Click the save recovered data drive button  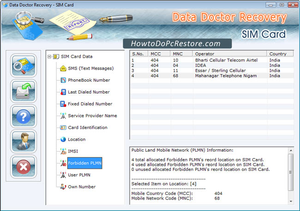click(24, 91)
